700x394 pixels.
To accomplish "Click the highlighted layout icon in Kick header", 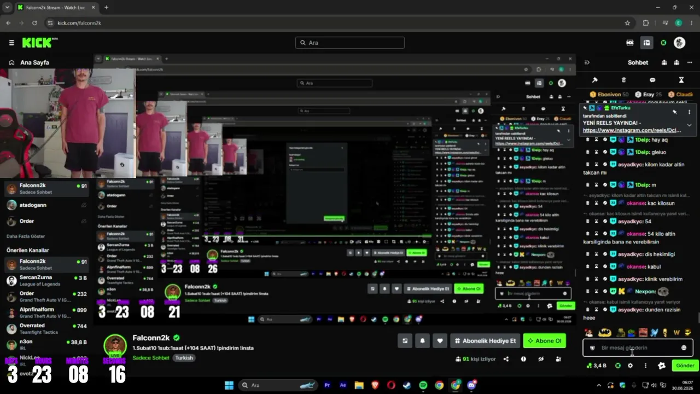I will pyautogui.click(x=646, y=43).
